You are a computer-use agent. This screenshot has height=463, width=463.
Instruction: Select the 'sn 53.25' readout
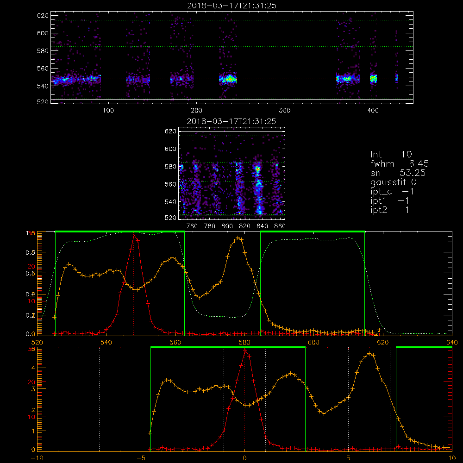(398, 173)
